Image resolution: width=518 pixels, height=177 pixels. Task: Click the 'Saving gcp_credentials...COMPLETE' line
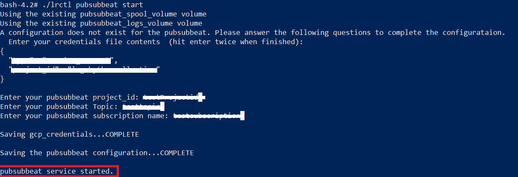[70, 135]
